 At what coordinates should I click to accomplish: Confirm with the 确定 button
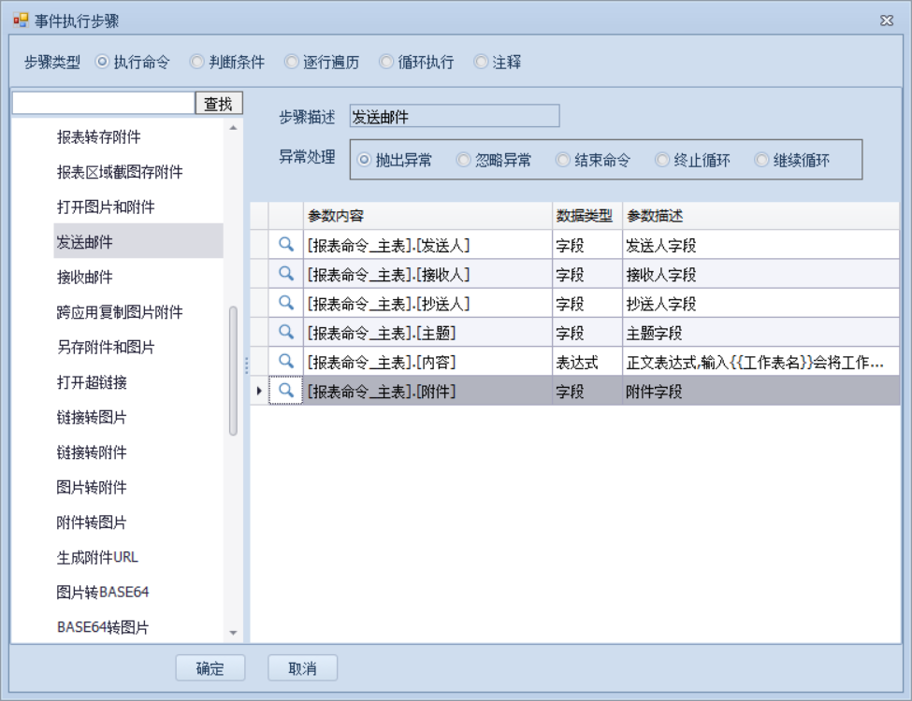point(210,668)
